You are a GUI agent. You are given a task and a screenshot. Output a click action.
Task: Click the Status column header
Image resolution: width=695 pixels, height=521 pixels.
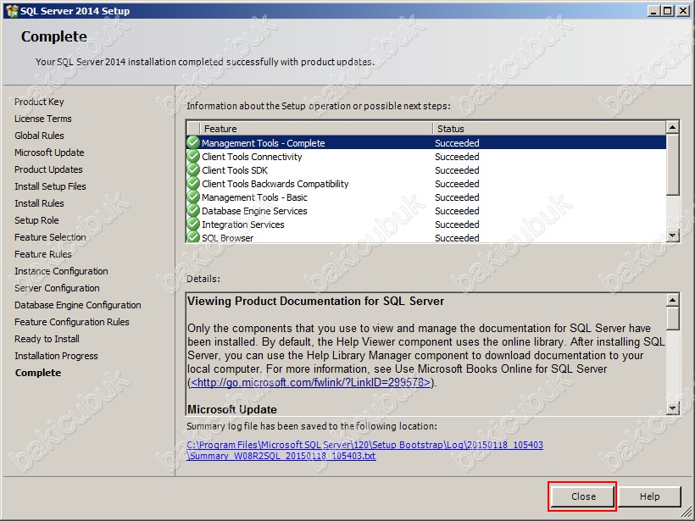(x=549, y=129)
